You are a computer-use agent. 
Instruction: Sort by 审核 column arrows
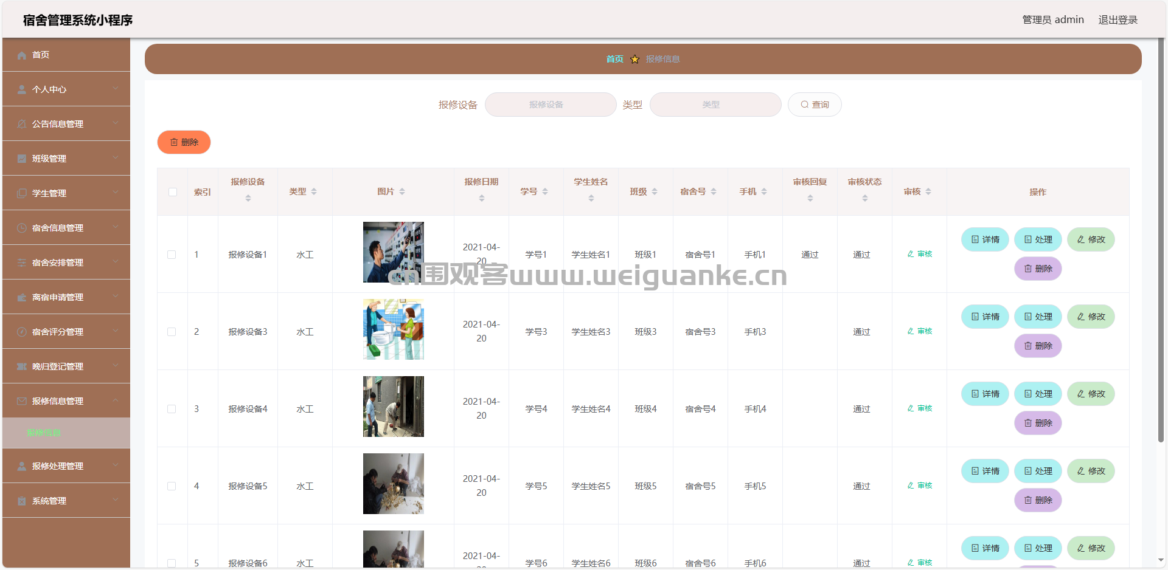(928, 192)
